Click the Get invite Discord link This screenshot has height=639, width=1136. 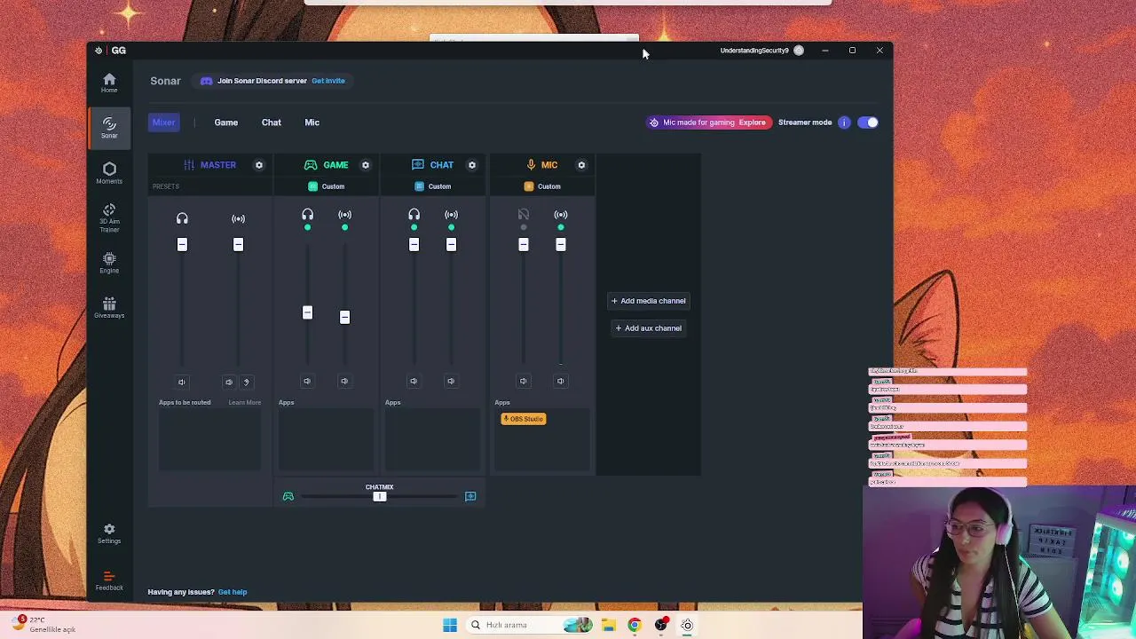tap(328, 81)
